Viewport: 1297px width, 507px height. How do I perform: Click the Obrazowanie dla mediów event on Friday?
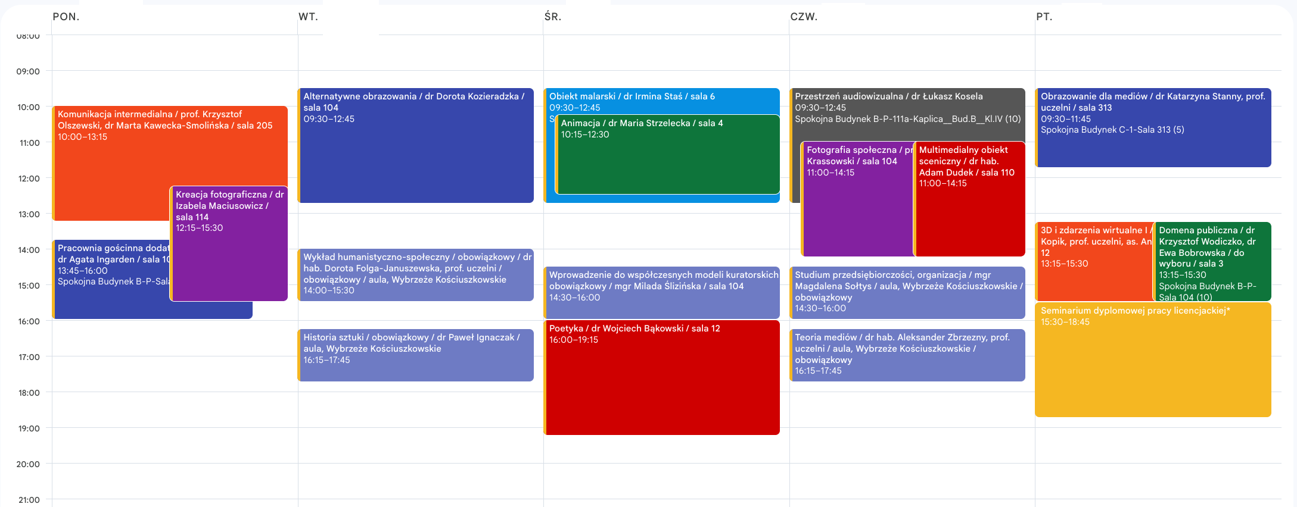(x=1153, y=128)
